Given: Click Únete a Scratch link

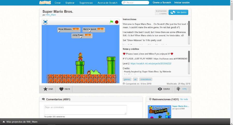Looking at the screenshot, I should [162, 3].
